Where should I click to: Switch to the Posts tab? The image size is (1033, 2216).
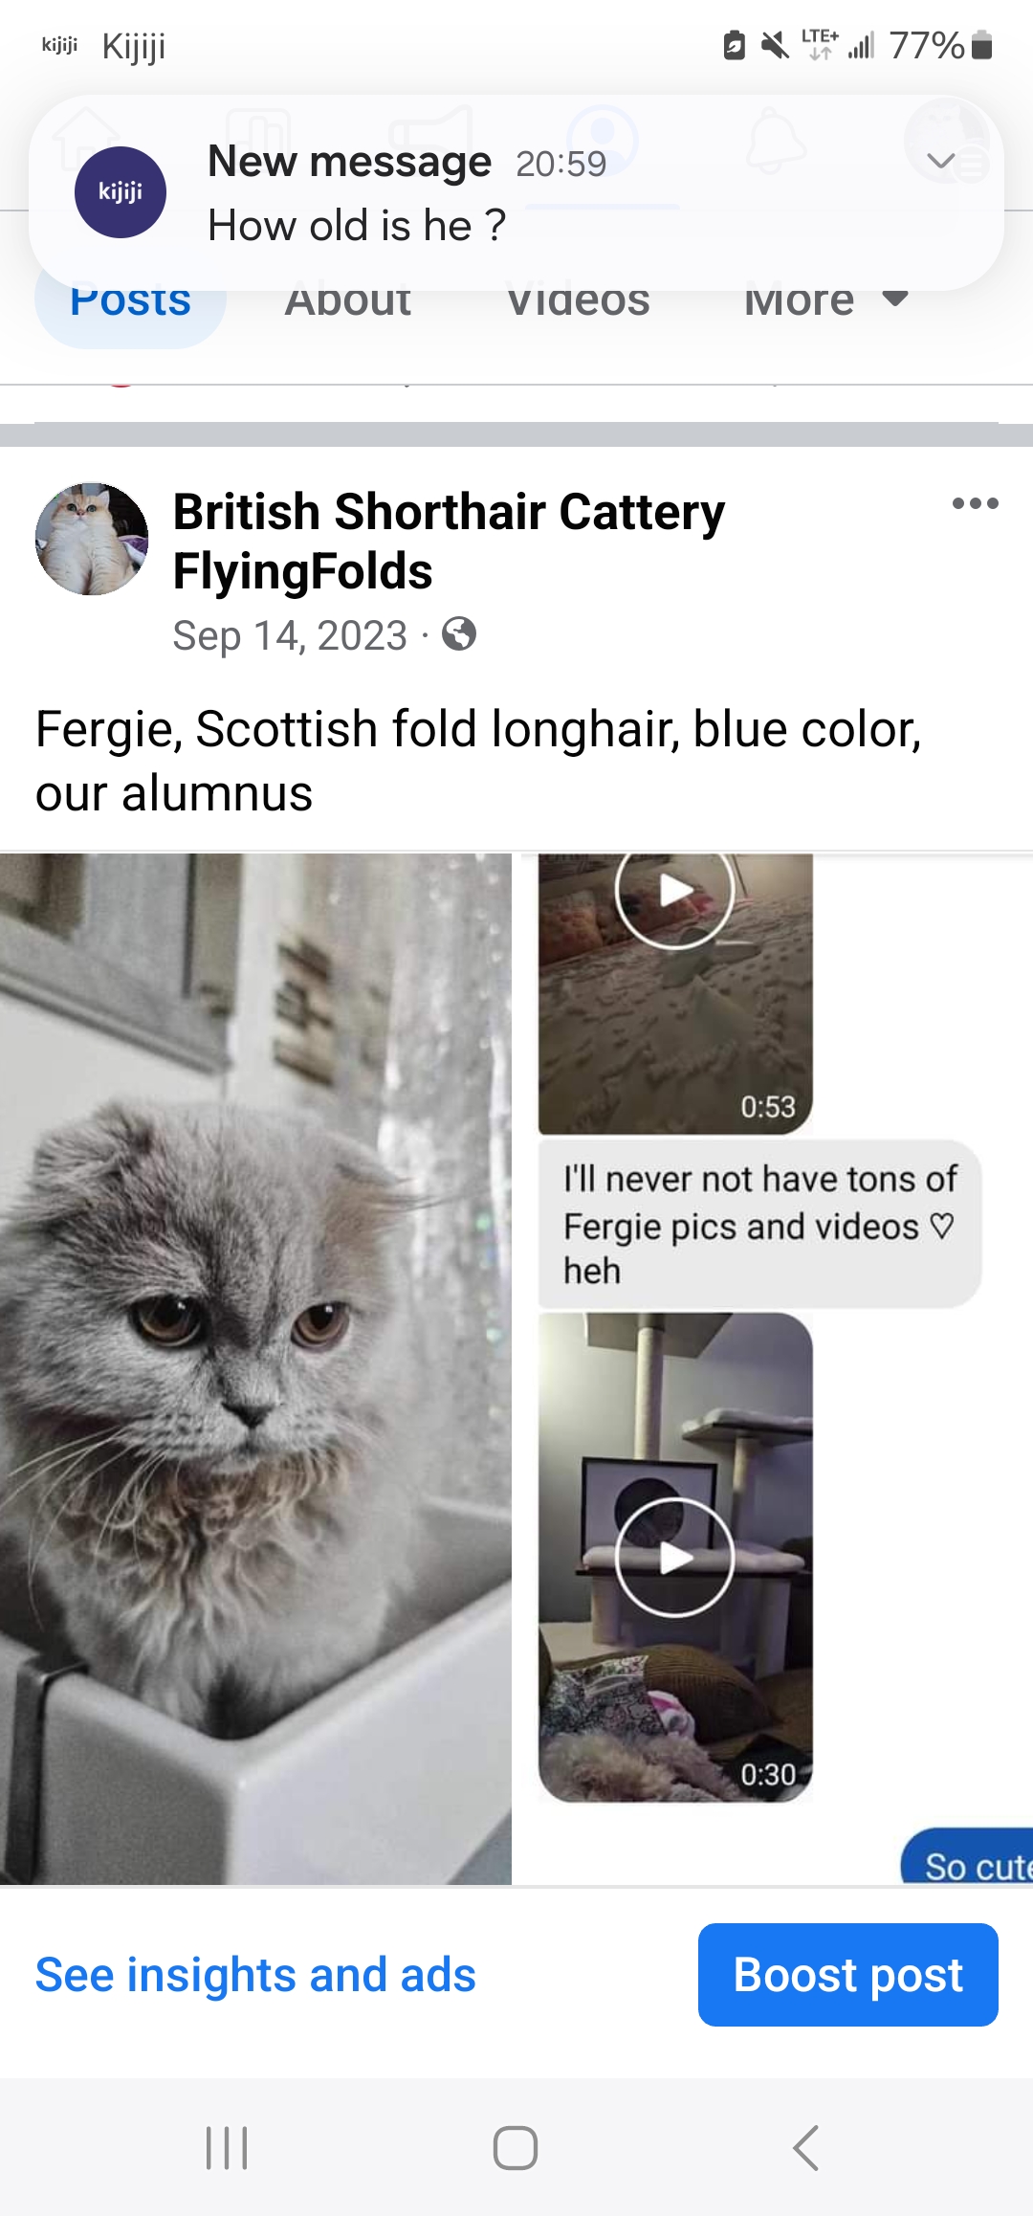click(131, 300)
